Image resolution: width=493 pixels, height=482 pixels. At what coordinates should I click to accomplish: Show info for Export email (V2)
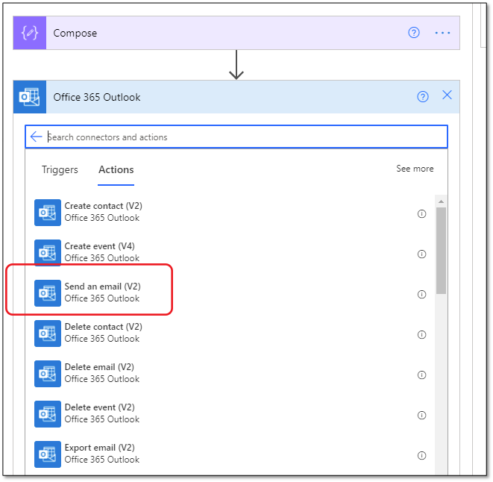(x=421, y=456)
